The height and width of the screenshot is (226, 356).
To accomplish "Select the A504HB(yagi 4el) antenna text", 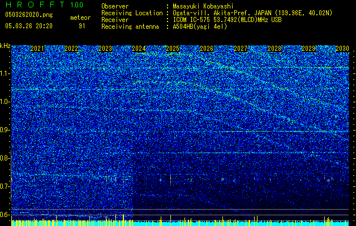I will point(200,27).
